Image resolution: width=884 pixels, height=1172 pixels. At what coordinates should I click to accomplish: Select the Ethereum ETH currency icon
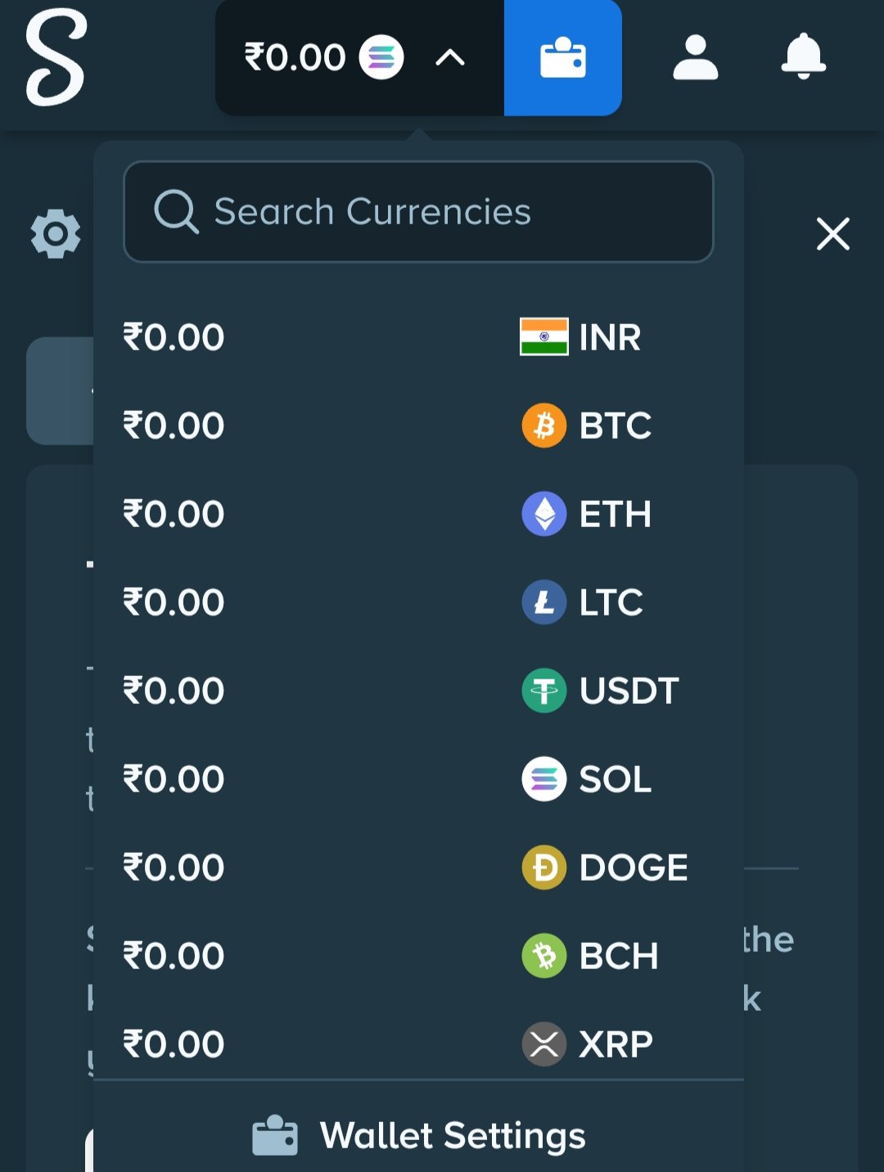coord(543,514)
